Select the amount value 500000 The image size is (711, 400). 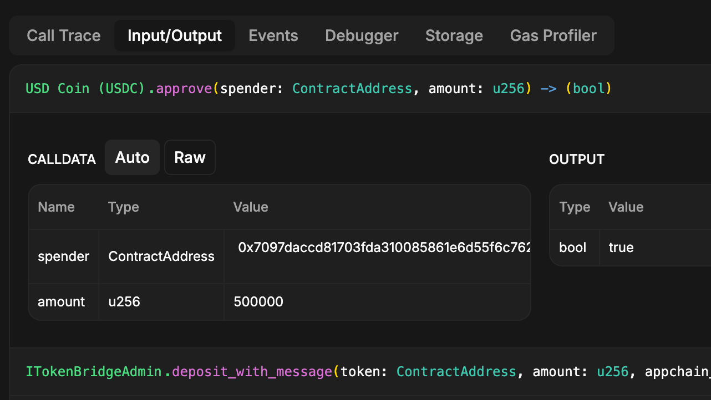(258, 302)
